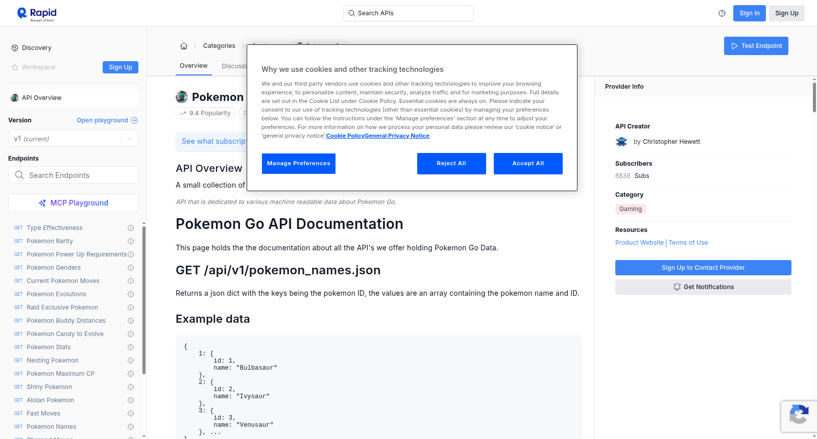Click the Gaming category tag

[x=631, y=209]
